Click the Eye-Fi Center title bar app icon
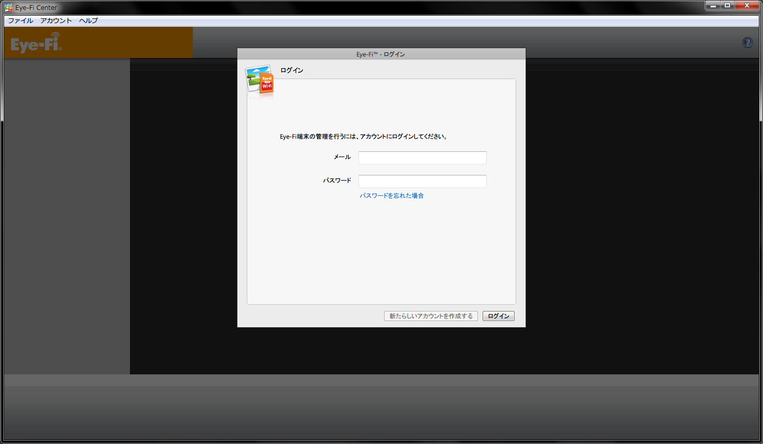The height and width of the screenshot is (444, 763). (x=8, y=7)
